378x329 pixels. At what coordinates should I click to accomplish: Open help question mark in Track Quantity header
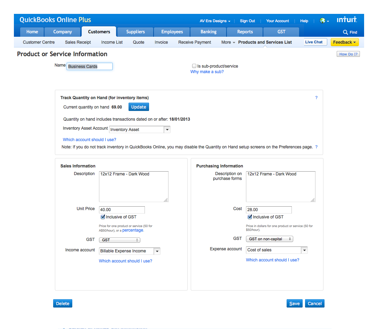click(x=316, y=98)
